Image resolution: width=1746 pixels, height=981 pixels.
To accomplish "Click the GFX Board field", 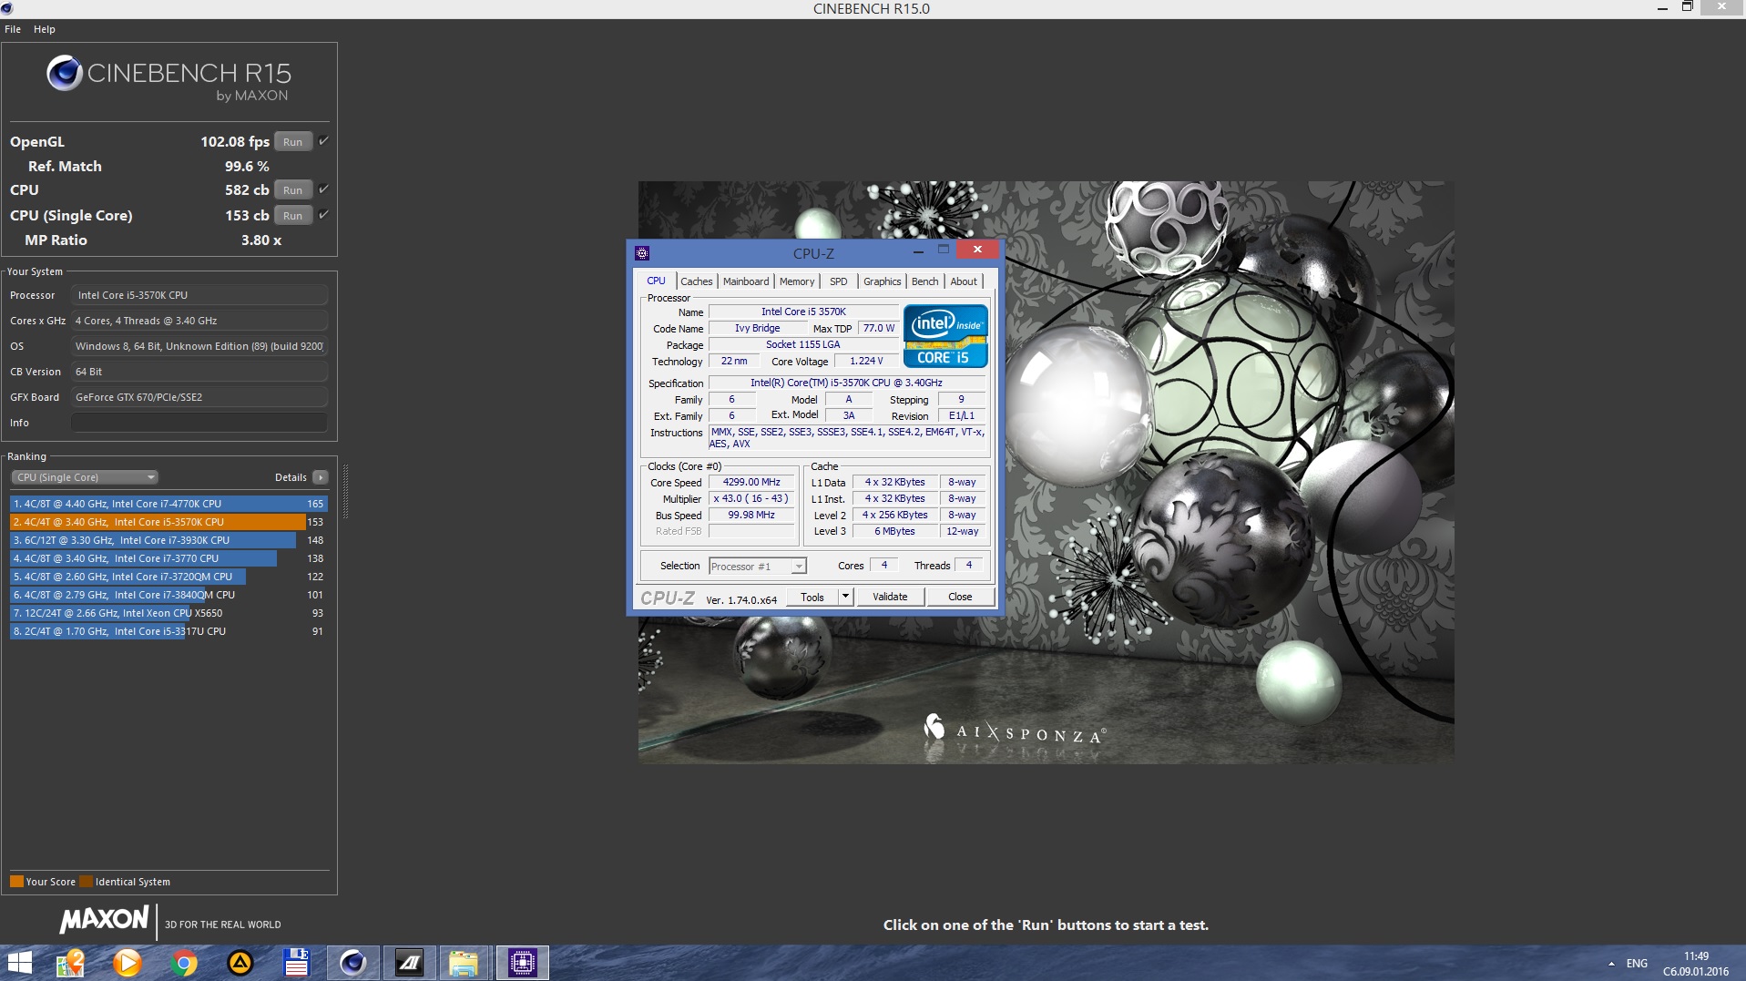I will click(199, 397).
